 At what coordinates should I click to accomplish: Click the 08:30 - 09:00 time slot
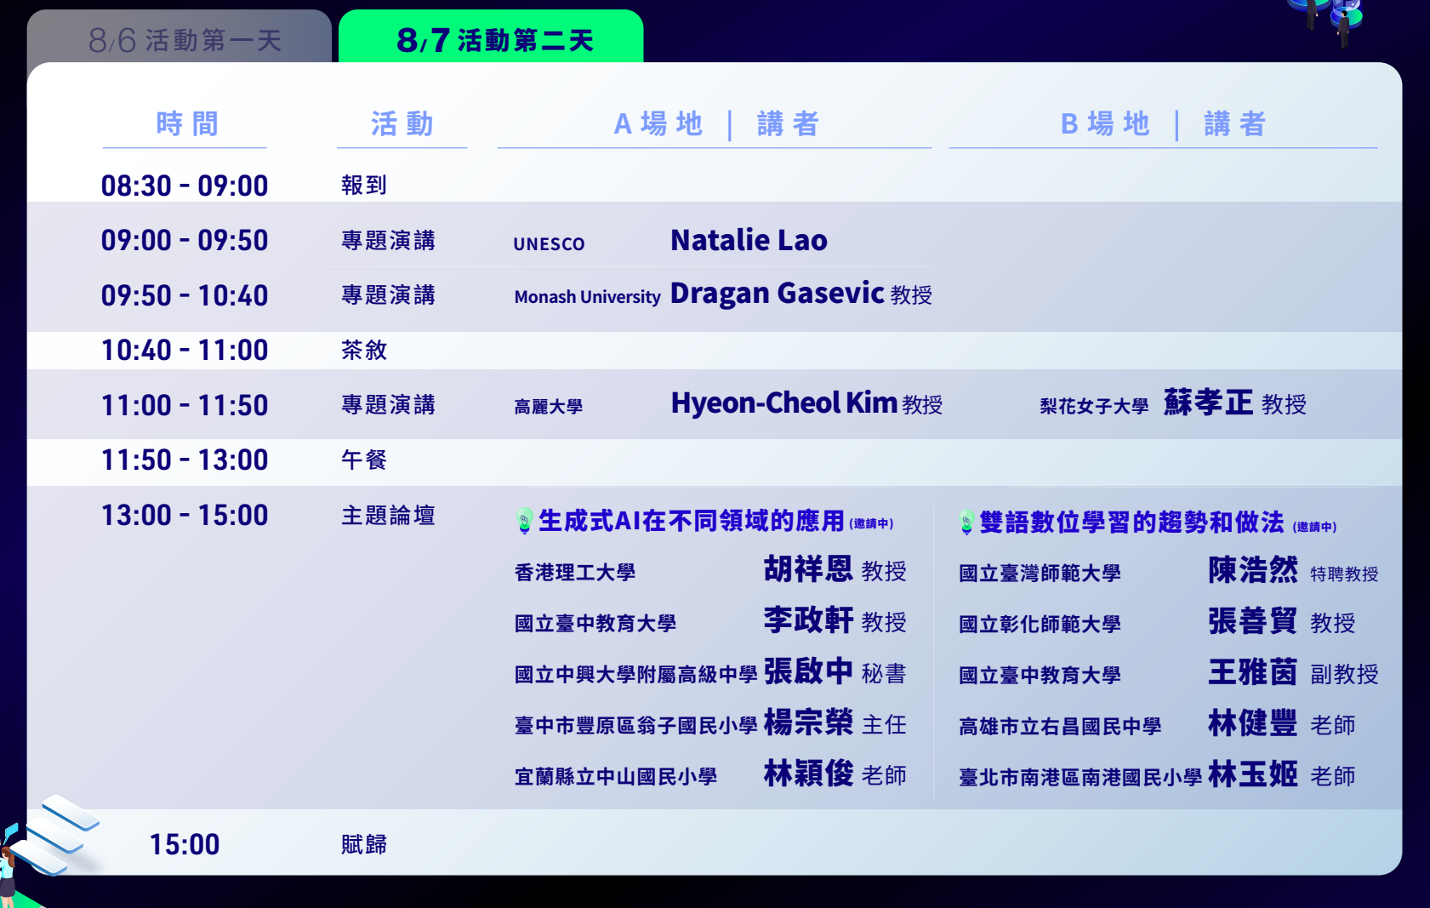click(x=185, y=186)
